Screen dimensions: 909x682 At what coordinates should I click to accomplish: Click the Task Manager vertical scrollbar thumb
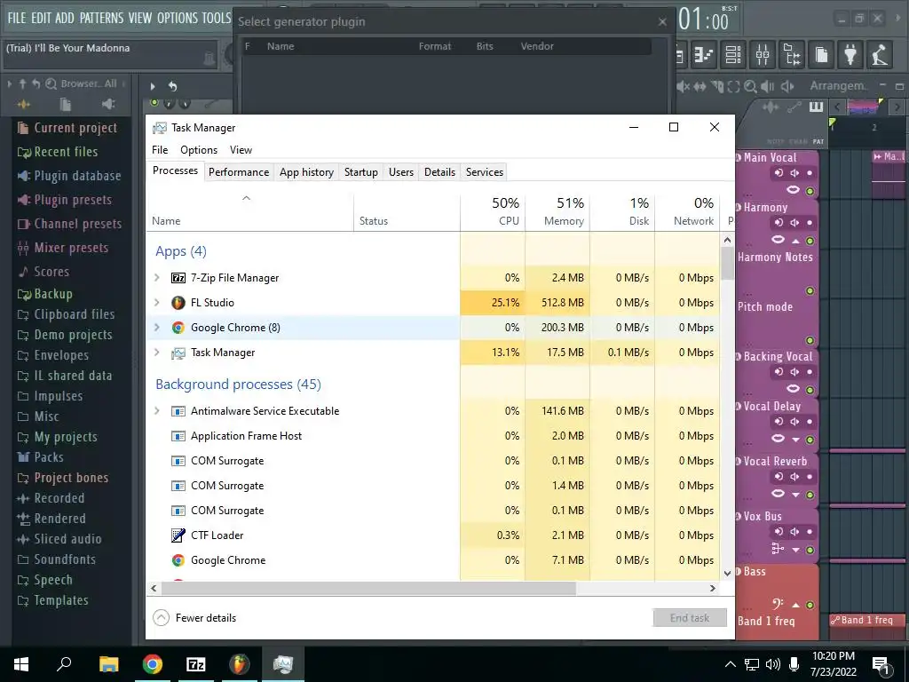coord(728,264)
